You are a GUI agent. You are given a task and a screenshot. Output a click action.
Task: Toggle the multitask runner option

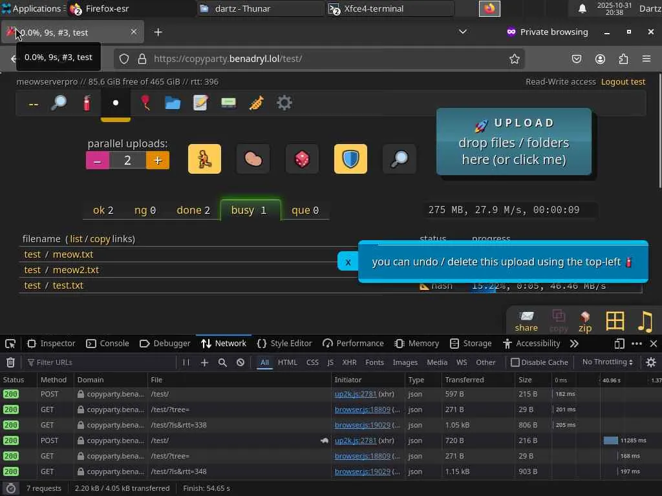204,159
